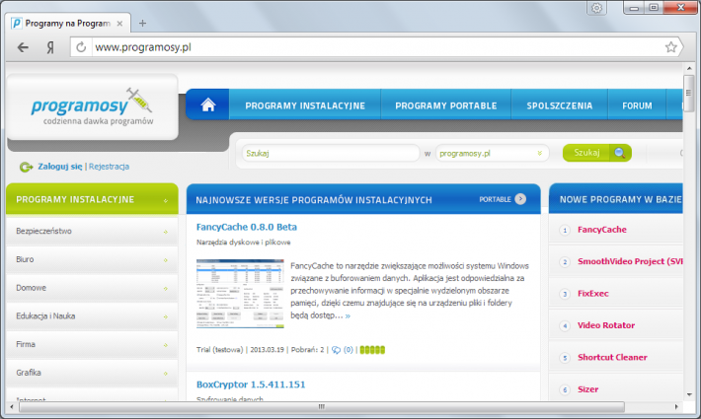Screen dimensions: 701x419
Task: Click the Yandex 'Я' button in toolbar
Action: 50,47
